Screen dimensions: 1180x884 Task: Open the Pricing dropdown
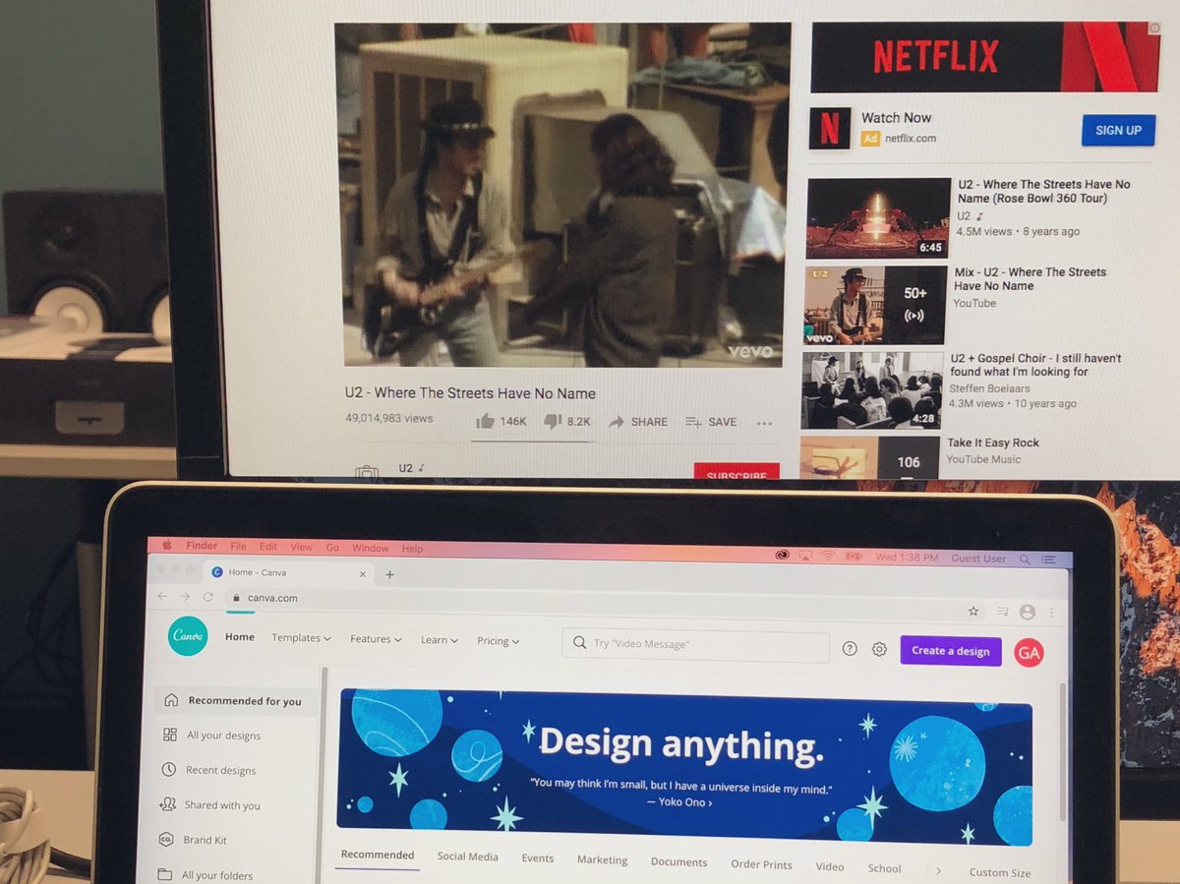(x=498, y=640)
